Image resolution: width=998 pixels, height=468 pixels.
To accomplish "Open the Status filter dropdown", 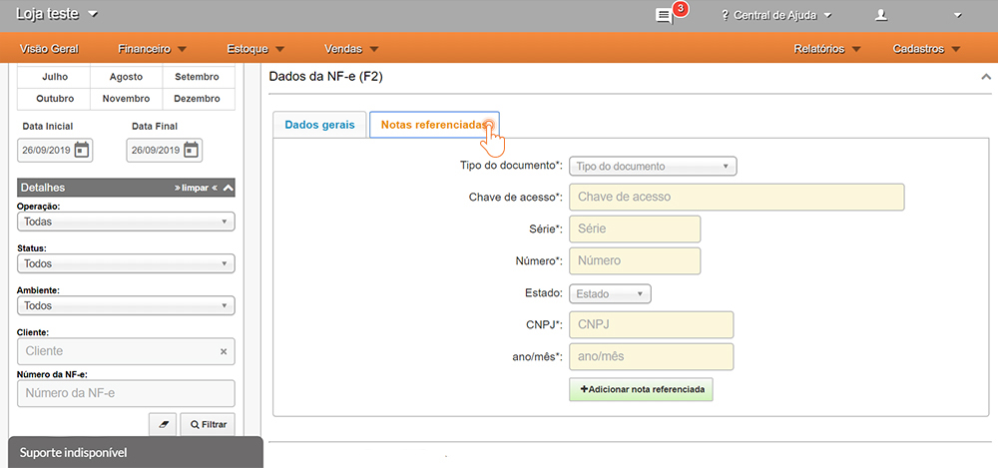I will pyautogui.click(x=126, y=263).
